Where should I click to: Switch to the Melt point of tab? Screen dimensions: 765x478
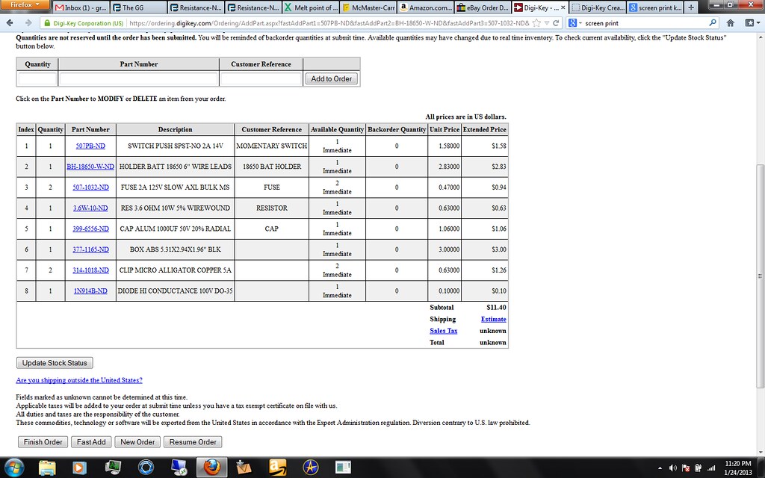click(311, 7)
